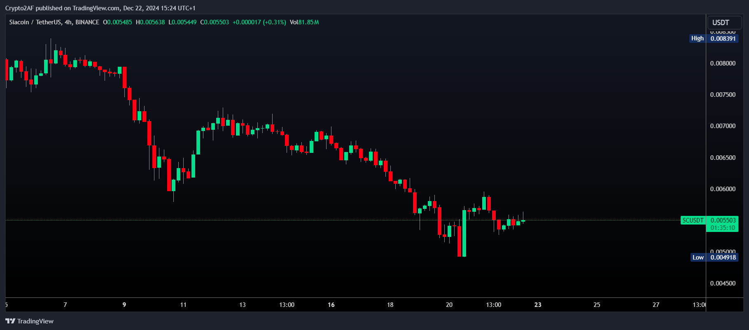This screenshot has height=330, width=749.
Task: Click the date 7 on the time axis
Action: [65, 305]
